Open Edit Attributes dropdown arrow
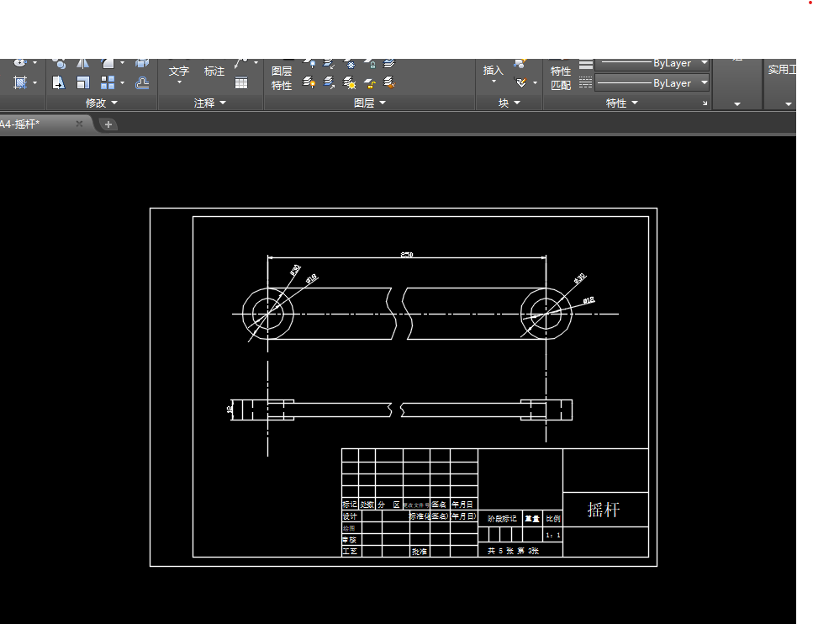The height and width of the screenshot is (624, 813). (x=535, y=82)
